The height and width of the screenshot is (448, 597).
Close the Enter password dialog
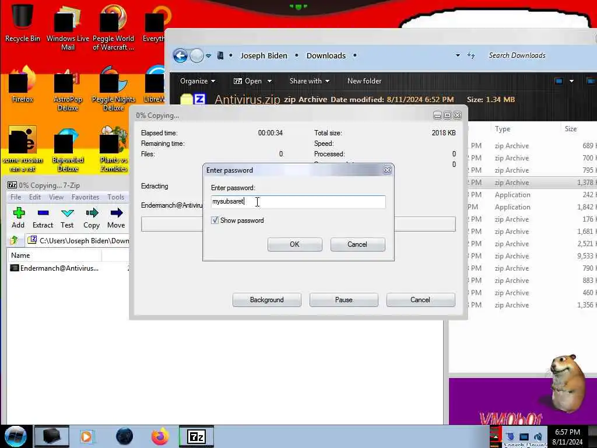click(x=387, y=170)
